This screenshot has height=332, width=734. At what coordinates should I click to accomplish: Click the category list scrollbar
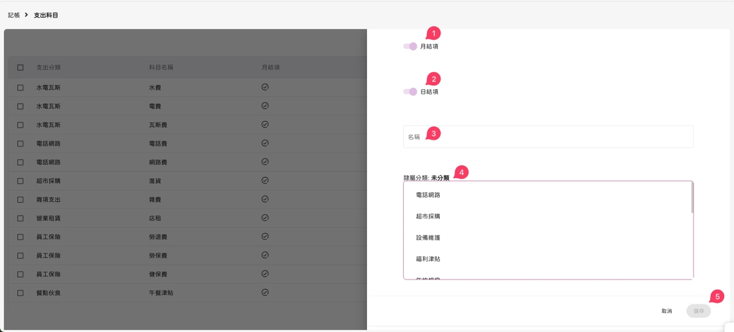(x=692, y=198)
